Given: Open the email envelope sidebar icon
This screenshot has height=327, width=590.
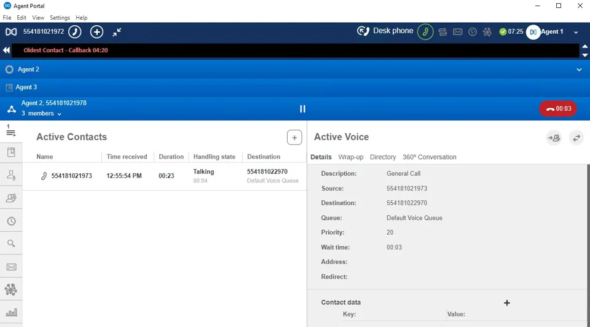Looking at the screenshot, I should click(11, 267).
